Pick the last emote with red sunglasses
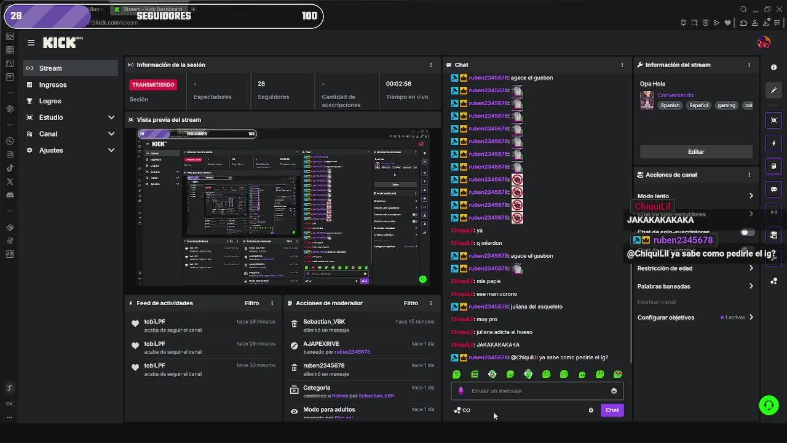The width and height of the screenshot is (787, 443). point(618,374)
